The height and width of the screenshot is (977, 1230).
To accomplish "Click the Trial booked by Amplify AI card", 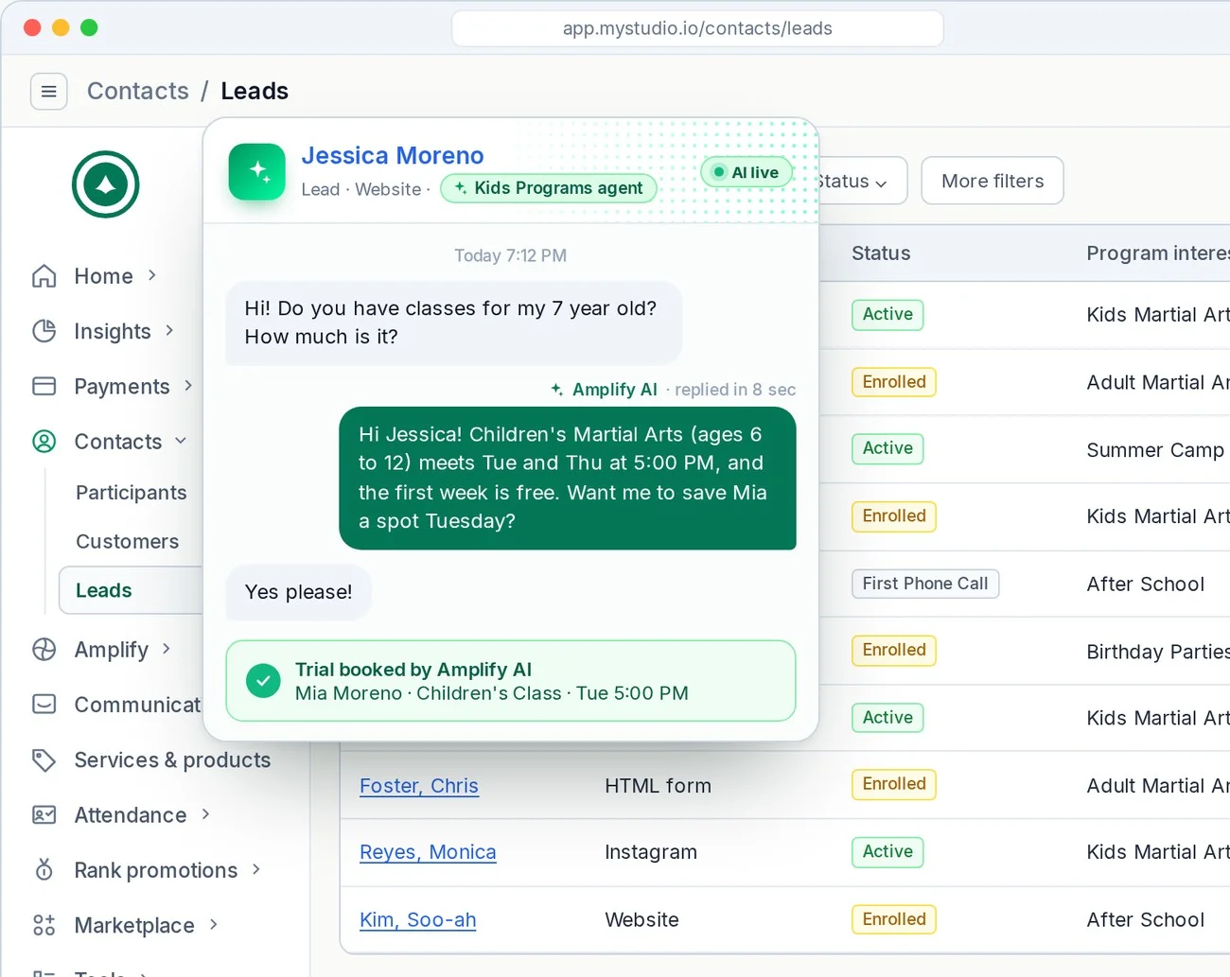I will click(511, 681).
